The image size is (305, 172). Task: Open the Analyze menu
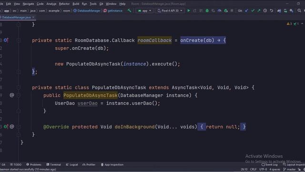[51, 4]
